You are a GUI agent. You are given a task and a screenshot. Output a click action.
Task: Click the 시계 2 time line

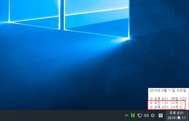click(166, 107)
